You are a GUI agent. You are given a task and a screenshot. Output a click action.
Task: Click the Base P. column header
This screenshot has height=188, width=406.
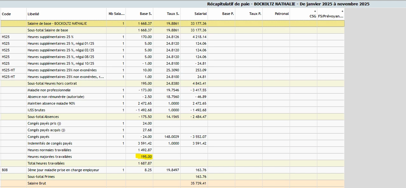click(222, 14)
